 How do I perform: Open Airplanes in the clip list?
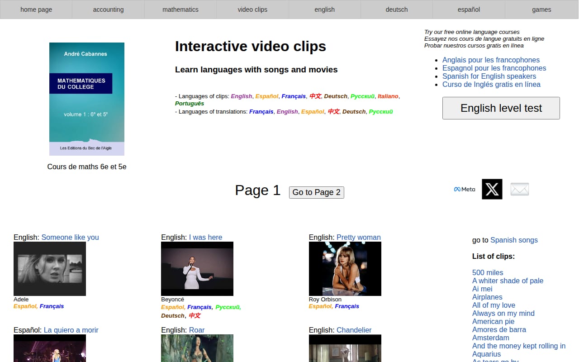coord(487,297)
